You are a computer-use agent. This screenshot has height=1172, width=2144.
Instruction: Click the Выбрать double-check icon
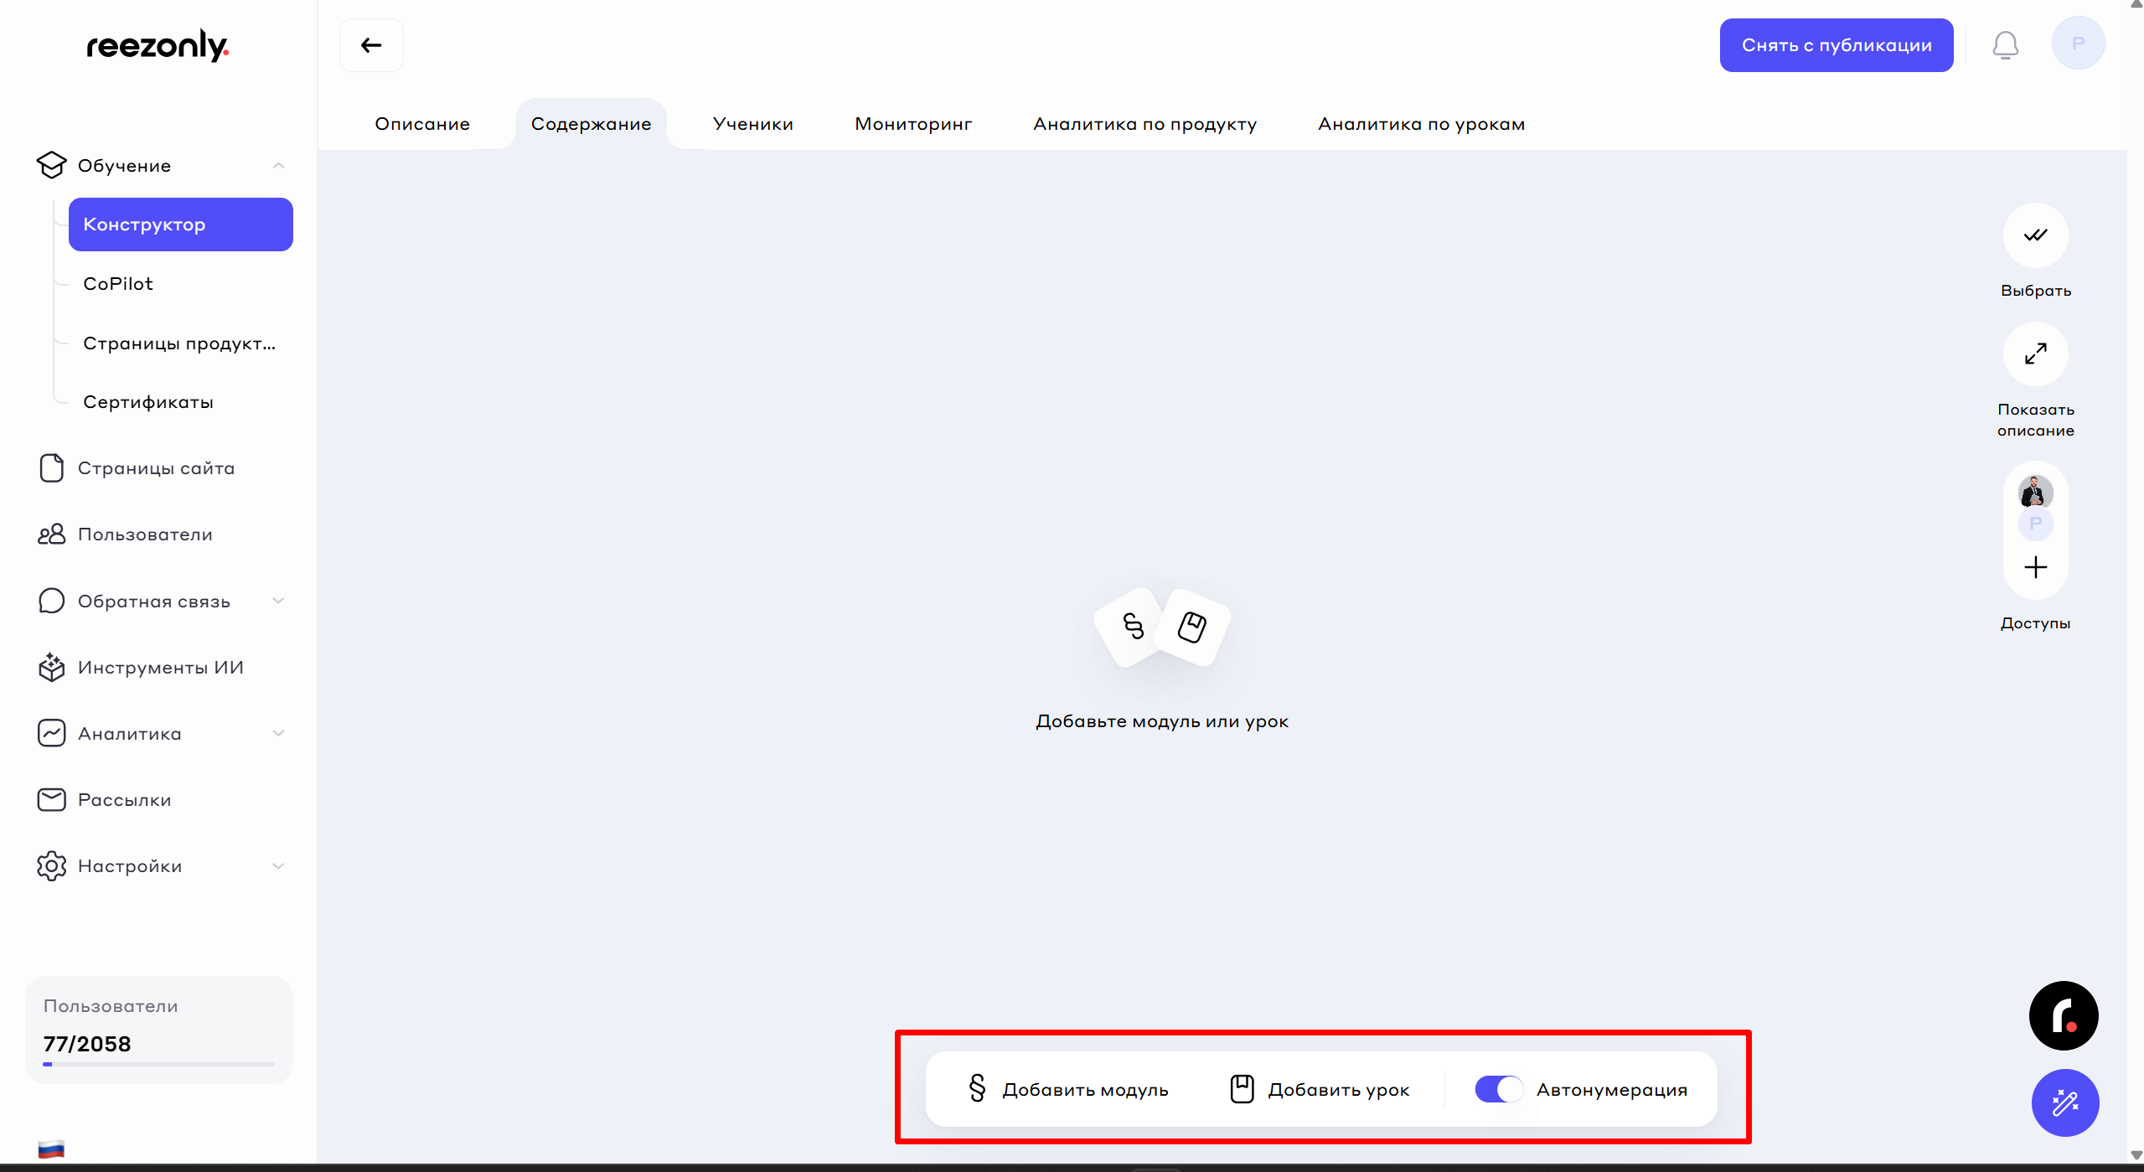[x=2035, y=235]
